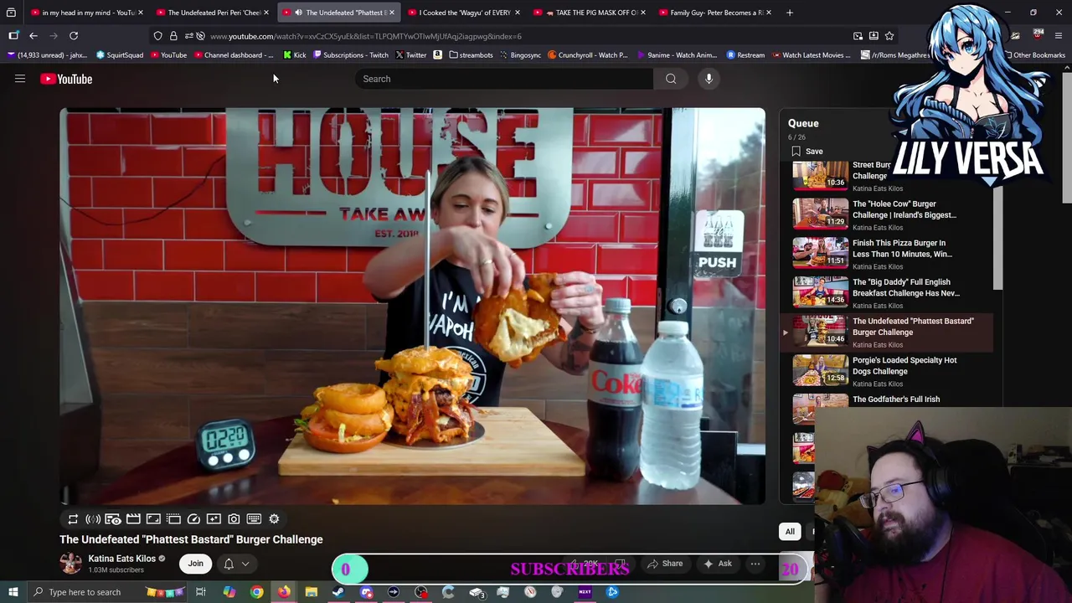Click into the YouTube search input field
Screen dimensions: 1072x603
pos(504,79)
